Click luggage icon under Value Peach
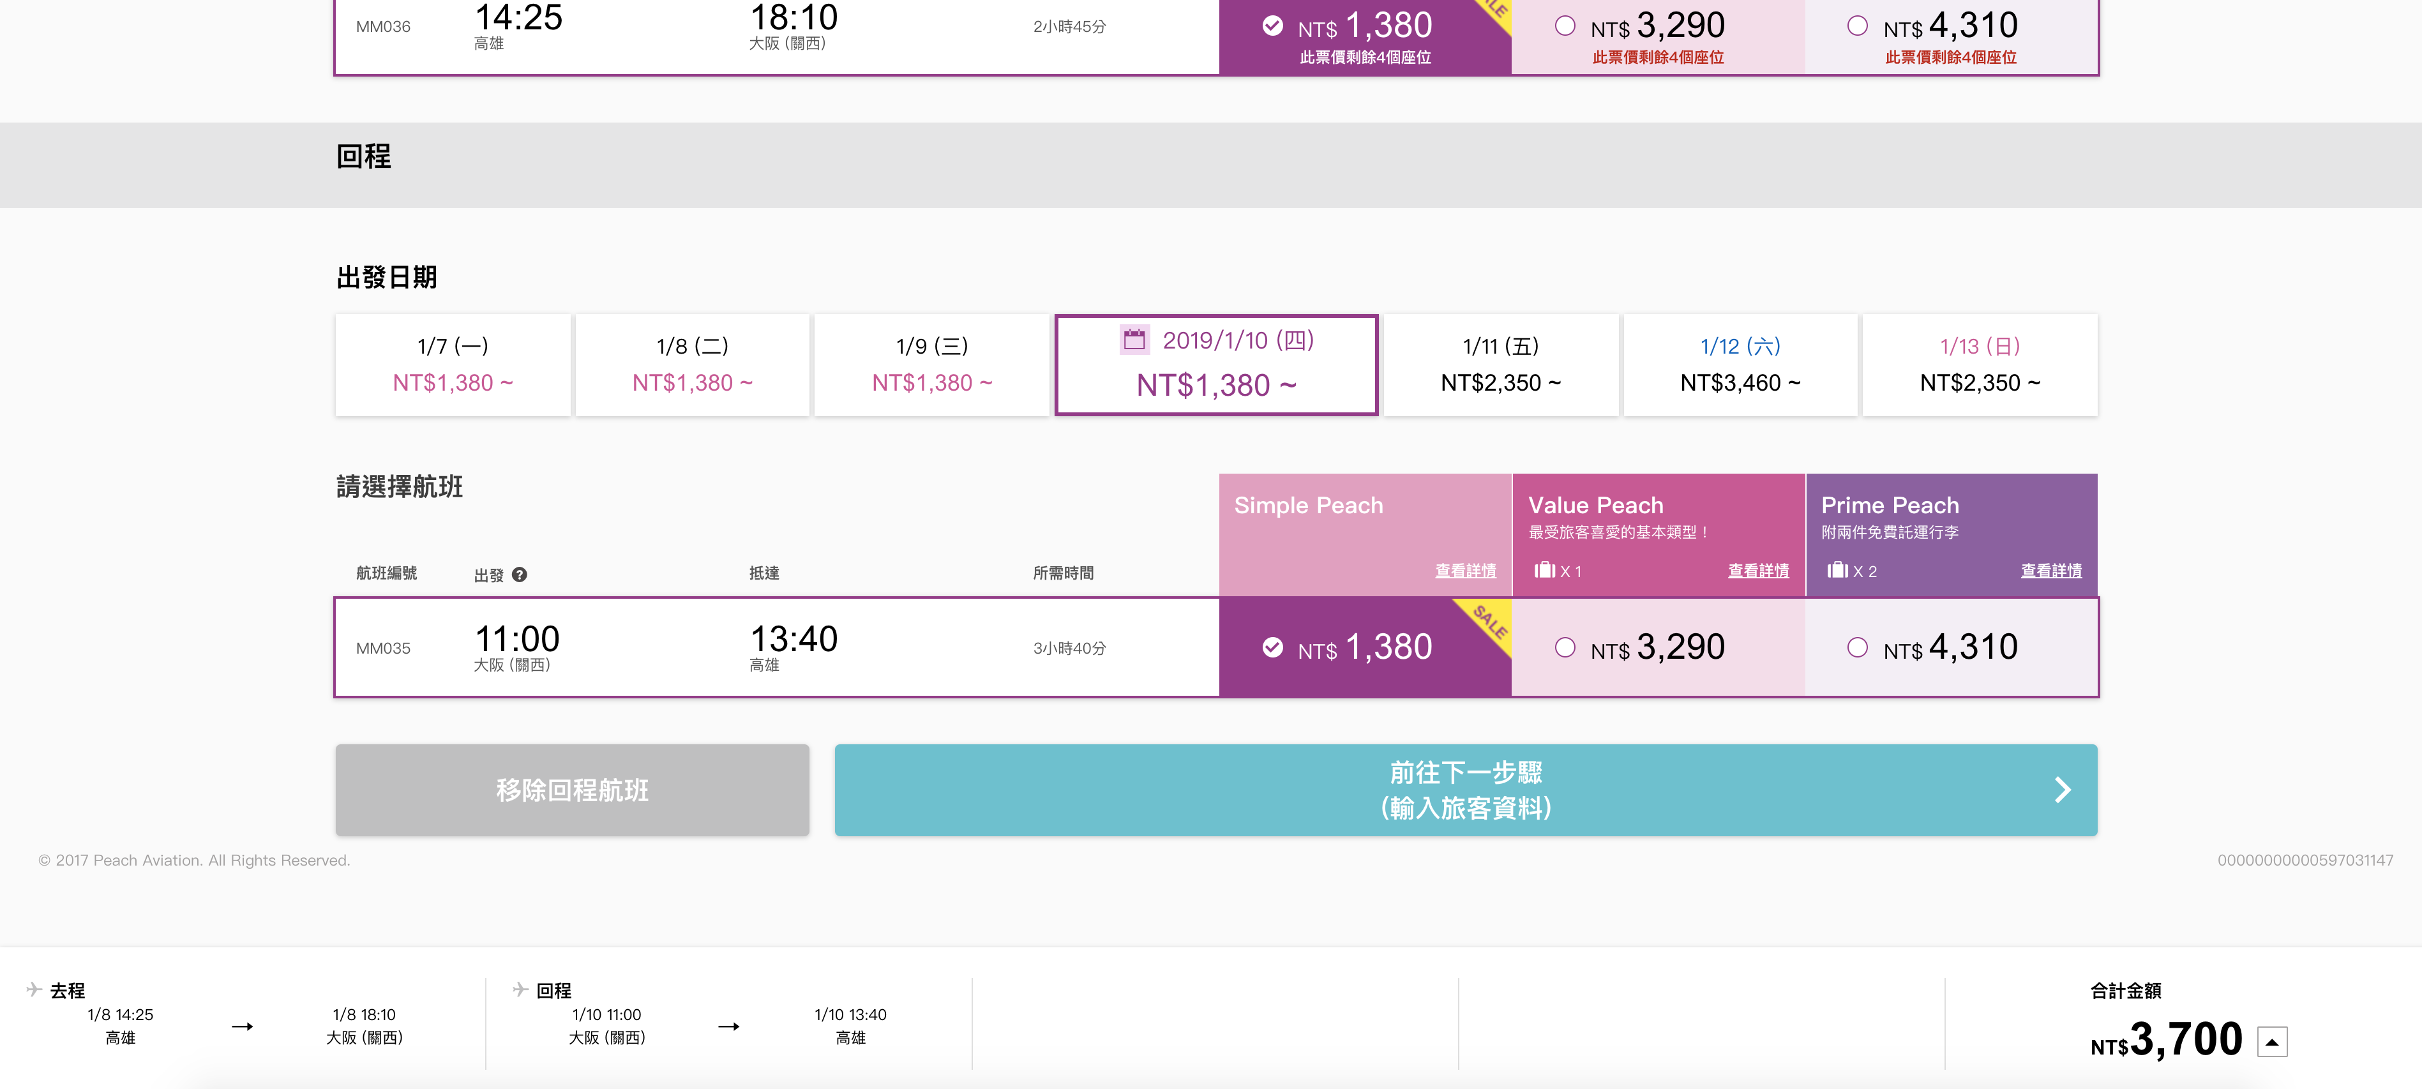The height and width of the screenshot is (1089, 2422). click(1545, 570)
